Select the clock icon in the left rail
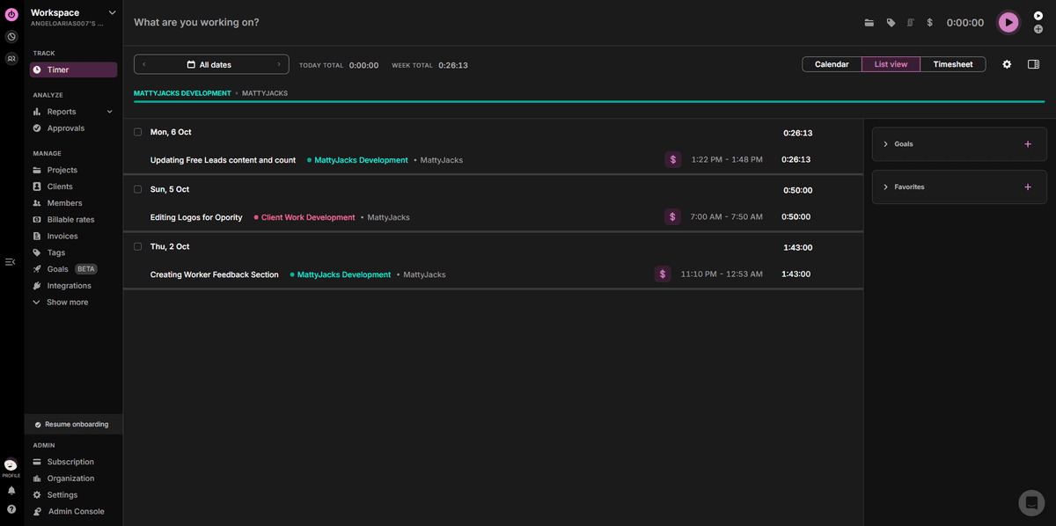The image size is (1056, 526). tap(11, 36)
